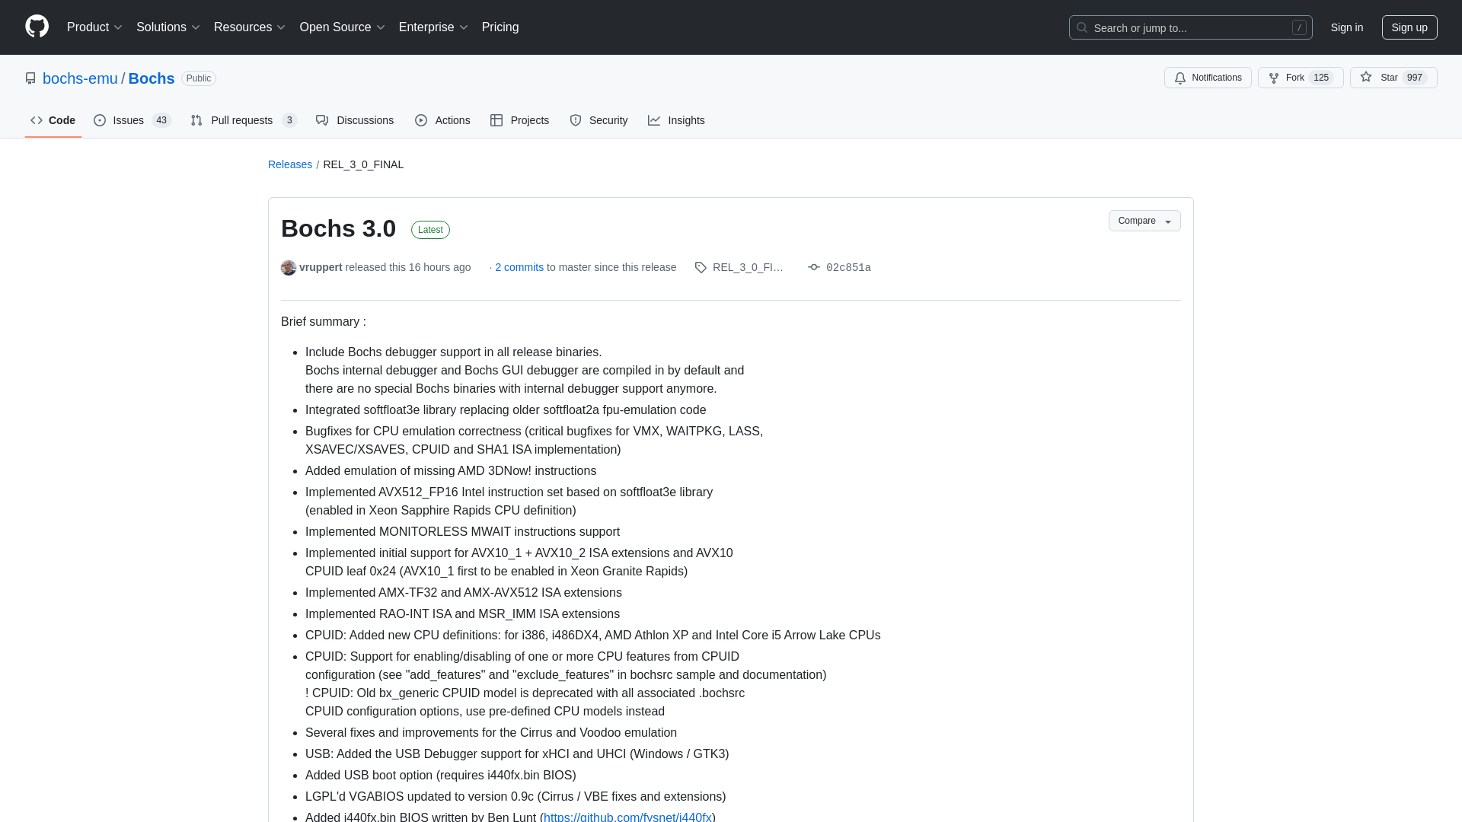Click 'Implemented MONITORLESS MWAIT instructions support' line
Screen dimensions: 1462x822
coord(462,532)
